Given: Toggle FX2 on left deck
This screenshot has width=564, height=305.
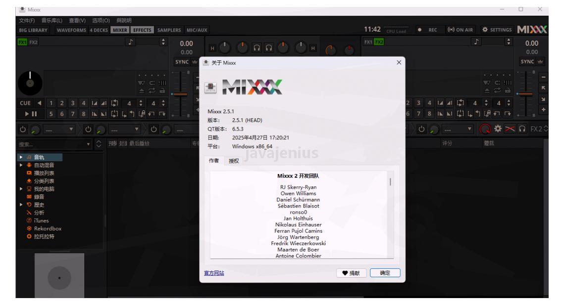Looking at the screenshot, I should pos(34,42).
